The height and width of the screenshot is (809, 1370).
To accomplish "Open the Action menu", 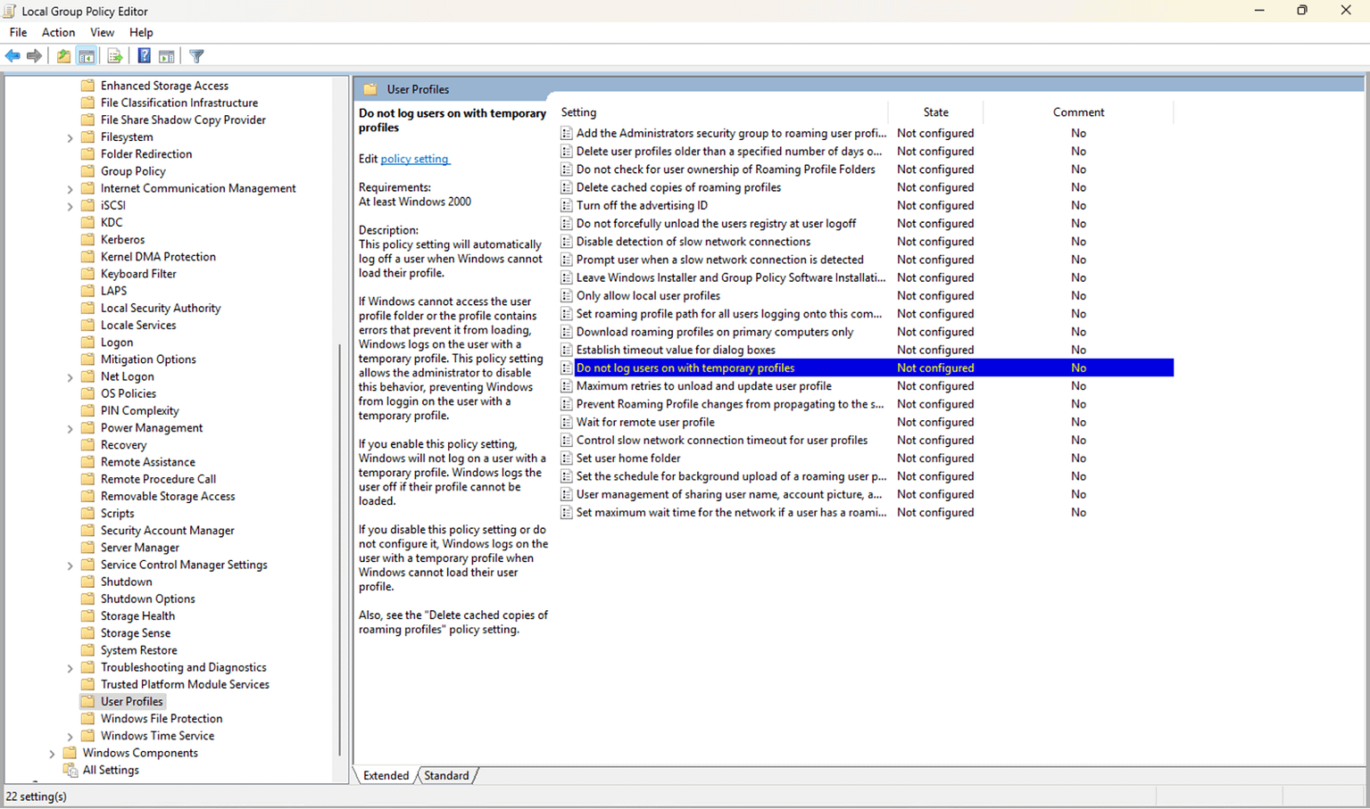I will pyautogui.click(x=57, y=32).
